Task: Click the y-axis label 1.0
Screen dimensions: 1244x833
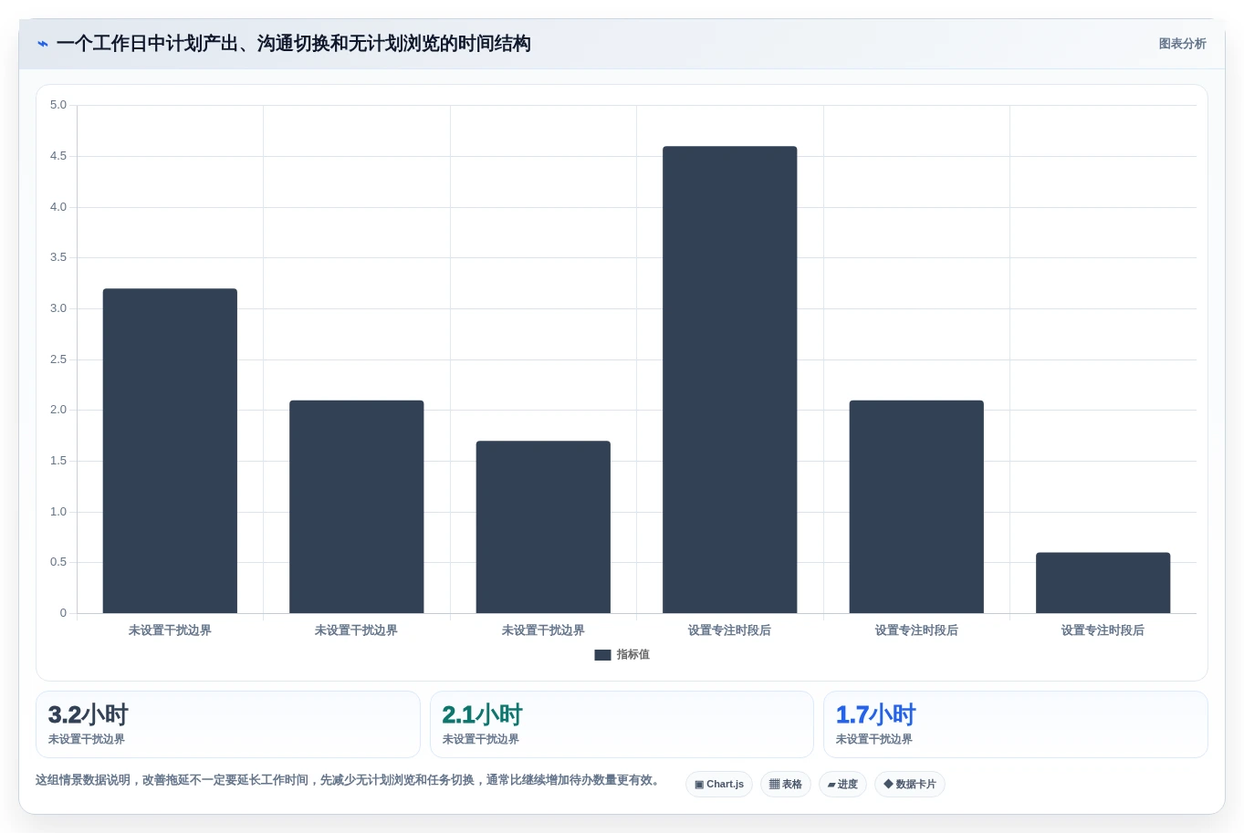Action: coord(58,512)
